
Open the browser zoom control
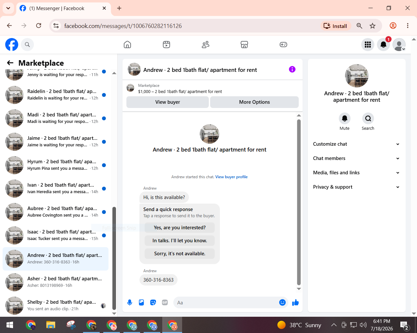point(359,26)
